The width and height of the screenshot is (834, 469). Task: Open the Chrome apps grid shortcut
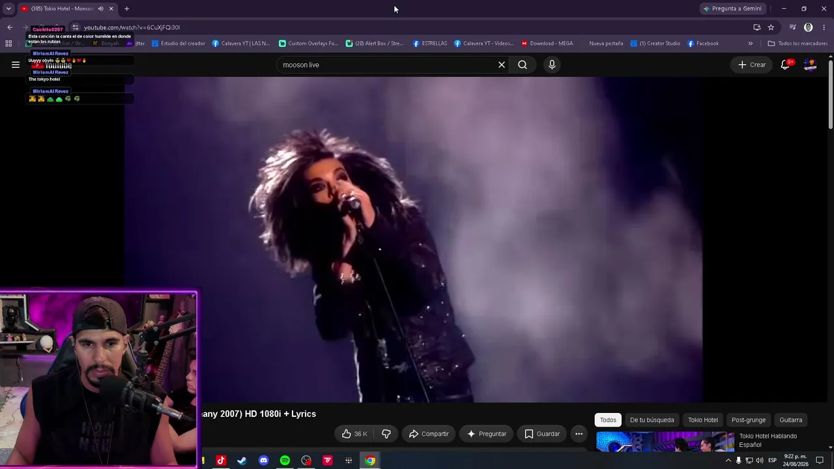8,44
